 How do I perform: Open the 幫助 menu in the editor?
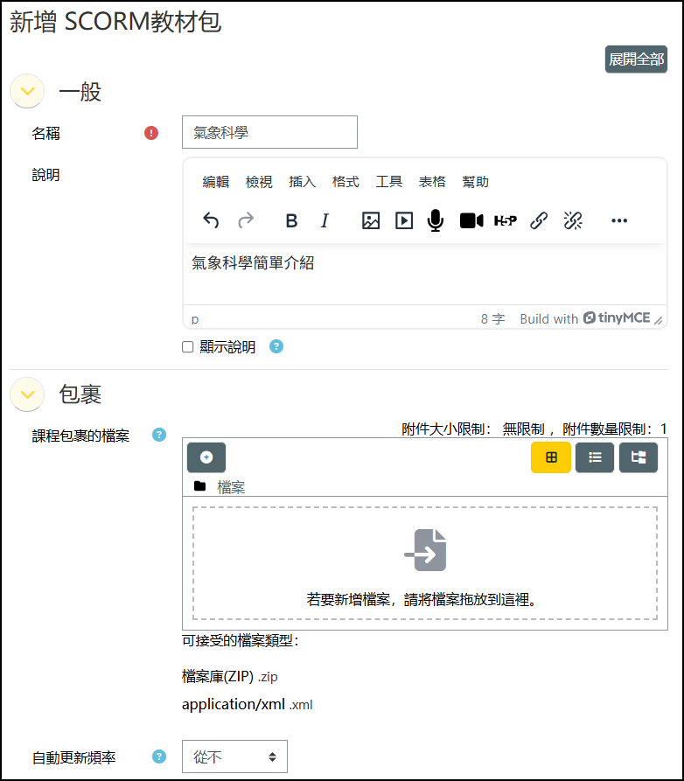click(x=475, y=182)
